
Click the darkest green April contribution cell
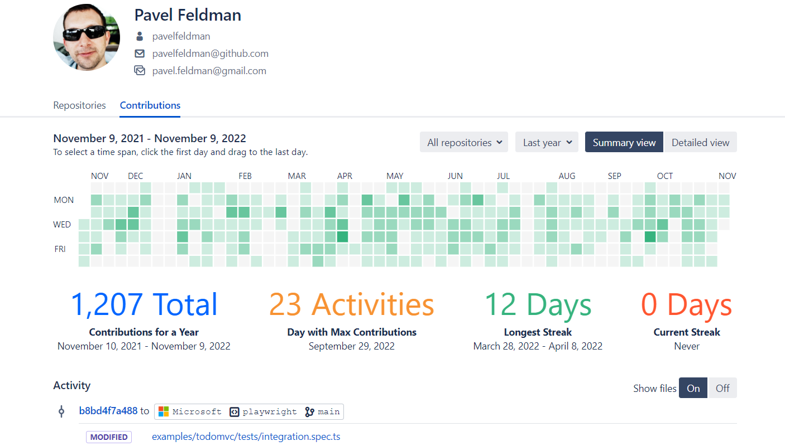[342, 236]
